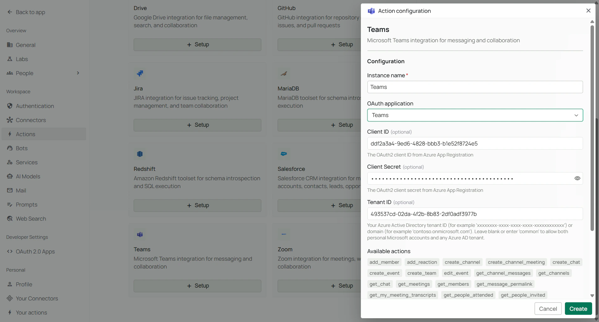
Task: Click the Zoom integration icon
Action: [284, 234]
